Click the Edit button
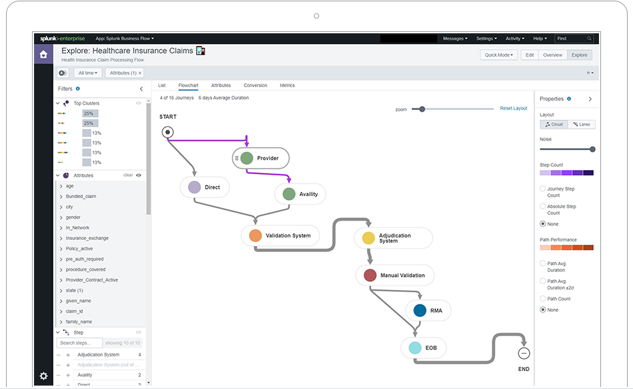Screen dimensions: 633x389 [x=530, y=55]
